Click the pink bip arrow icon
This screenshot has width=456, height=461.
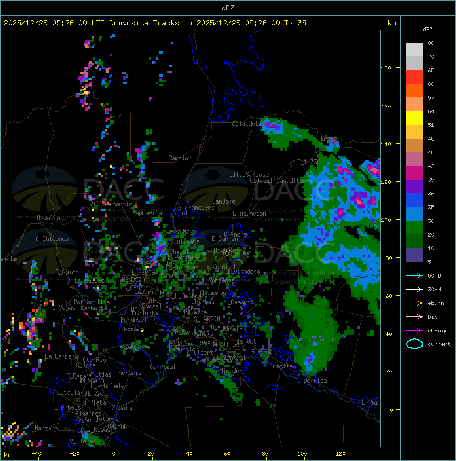point(414,316)
